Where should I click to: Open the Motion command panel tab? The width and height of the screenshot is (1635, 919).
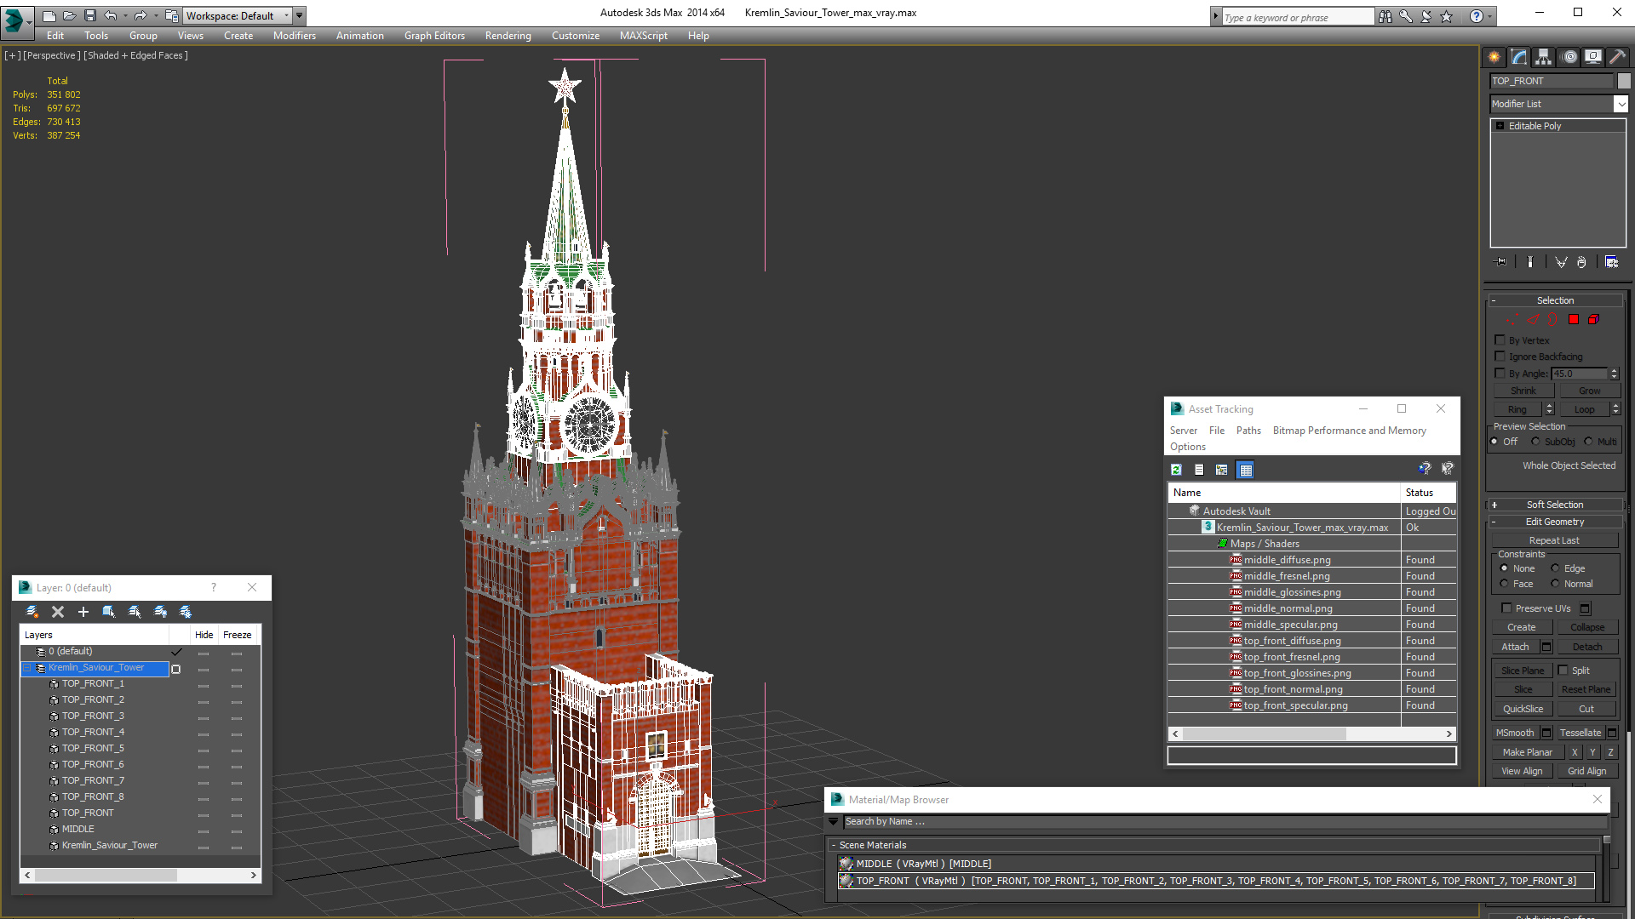[1569, 57]
